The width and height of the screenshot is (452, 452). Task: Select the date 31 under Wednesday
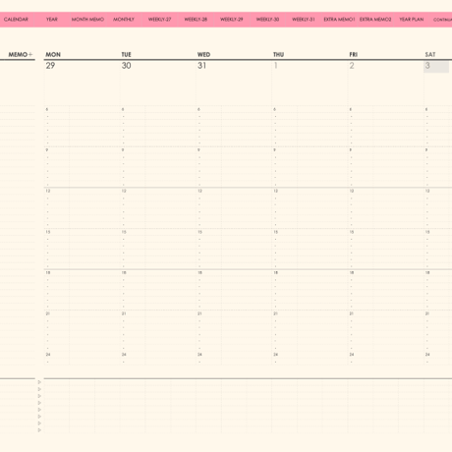(201, 66)
